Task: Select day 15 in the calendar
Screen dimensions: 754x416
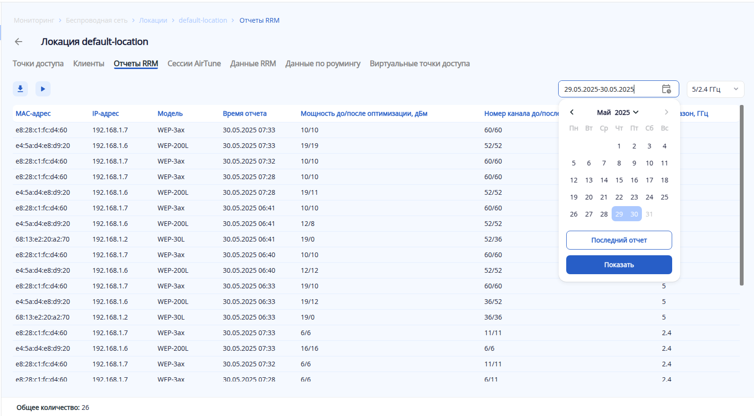Action: click(x=619, y=180)
